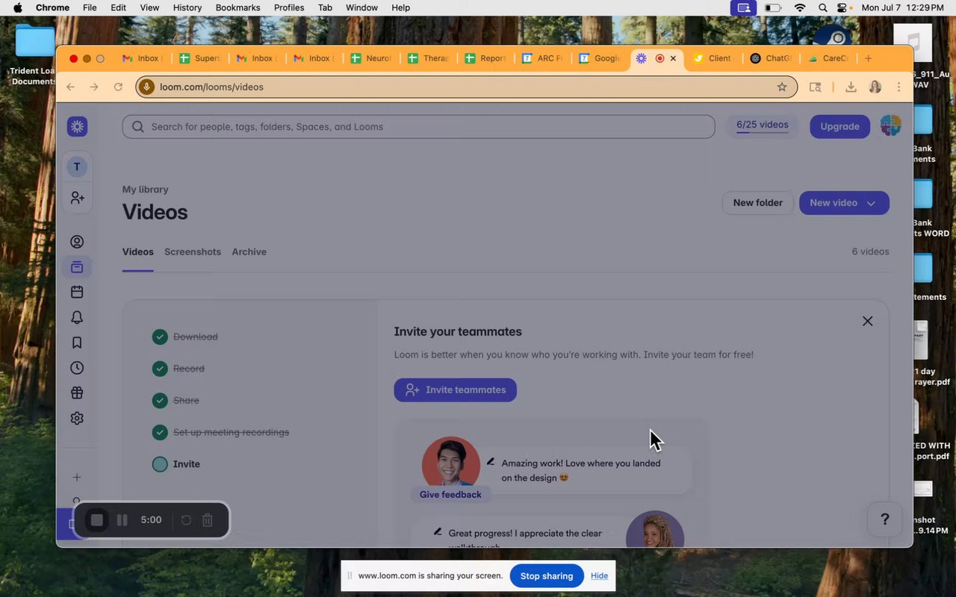Open the Loom home logo
This screenshot has width=956, height=597.
click(x=77, y=127)
